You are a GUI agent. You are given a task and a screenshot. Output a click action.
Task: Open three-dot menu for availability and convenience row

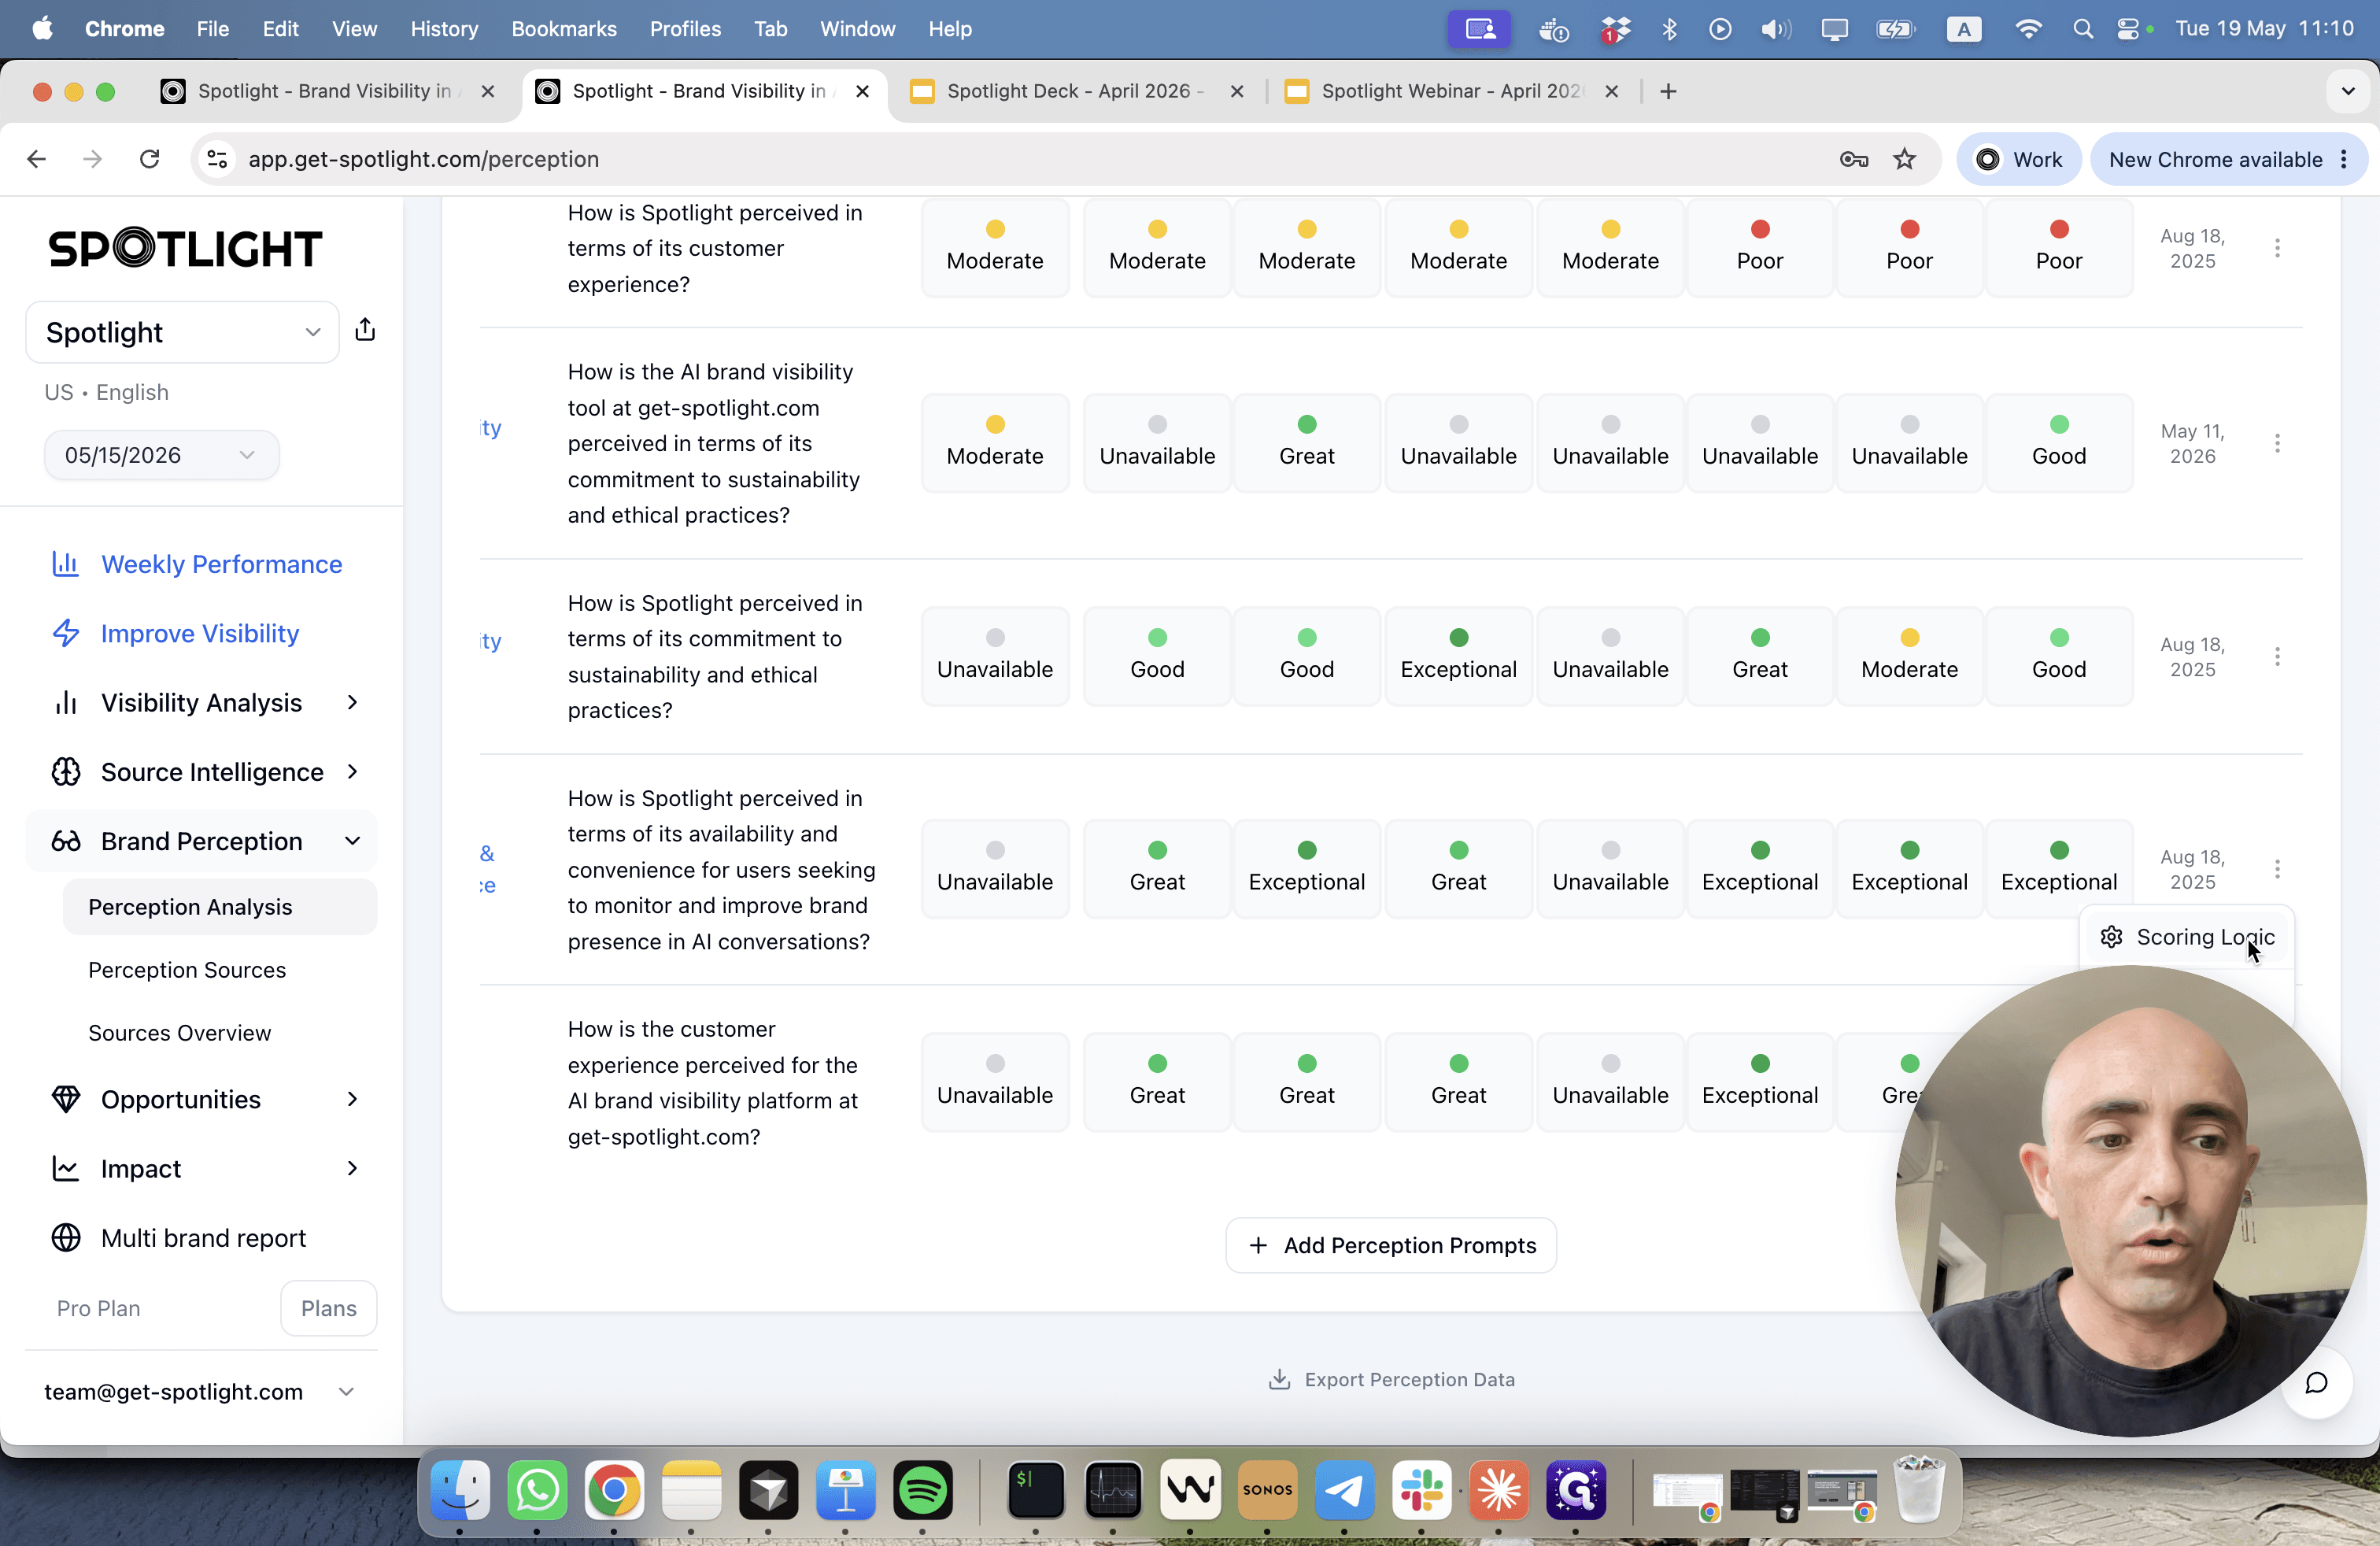pos(2277,869)
